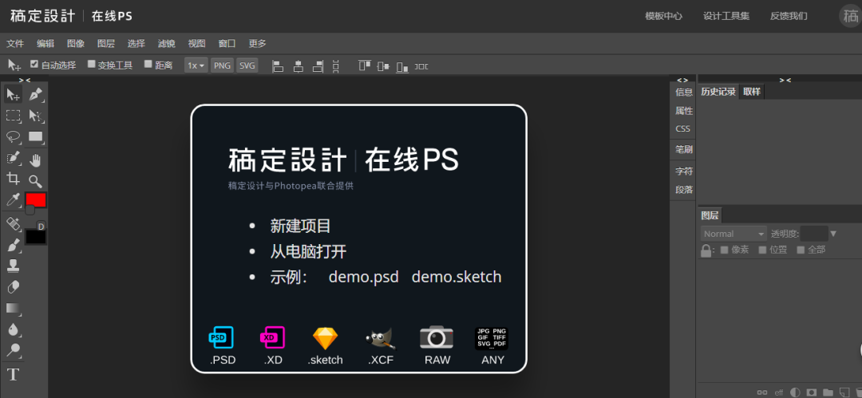862x398 pixels.
Task: Click the align left edges icon
Action: point(279,66)
